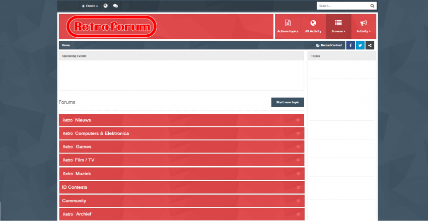Screen dimensions: 428x221
Task: Go to Home breadcrumb
Action: click(x=66, y=45)
